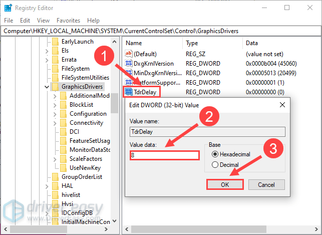322x235 pixels.
Task: Select the BlockList folder icon in tree
Action: [63, 105]
